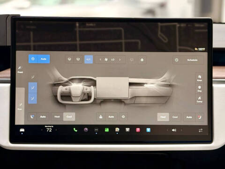The image size is (225, 169).
Task: Open the blue Bluetooth app in dock
Action: click(148, 130)
